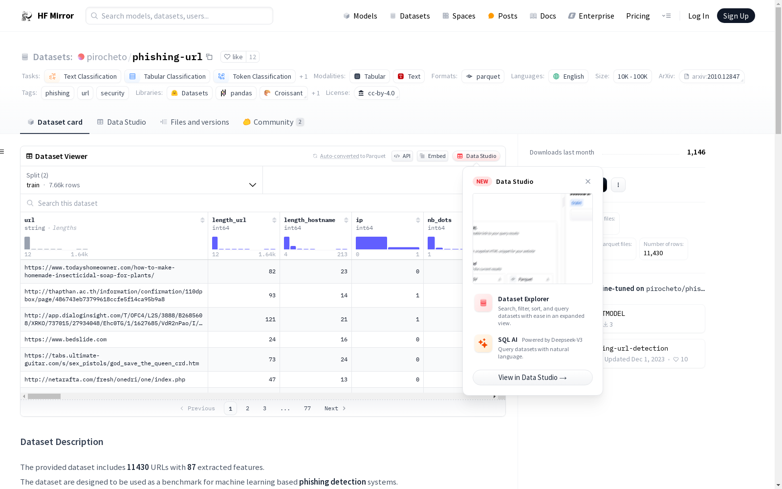Open Models in the top navigation
Viewport: 782px width, 489px height.
pos(360,16)
